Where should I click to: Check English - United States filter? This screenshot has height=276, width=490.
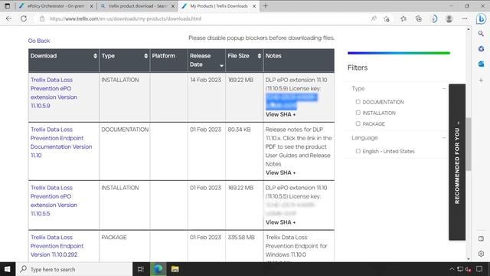(x=358, y=151)
